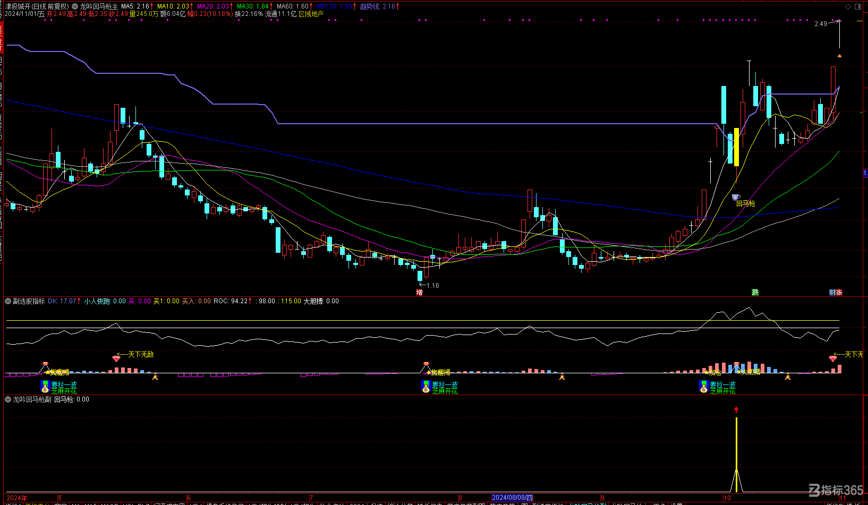
Task: Click the 小人快跑: 0.00 indicator value
Action: coord(105,301)
